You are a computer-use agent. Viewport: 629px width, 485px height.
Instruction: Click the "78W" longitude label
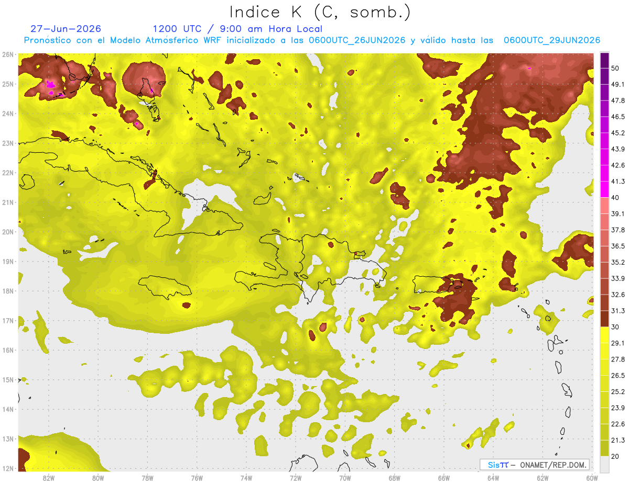pyautogui.click(x=147, y=478)
